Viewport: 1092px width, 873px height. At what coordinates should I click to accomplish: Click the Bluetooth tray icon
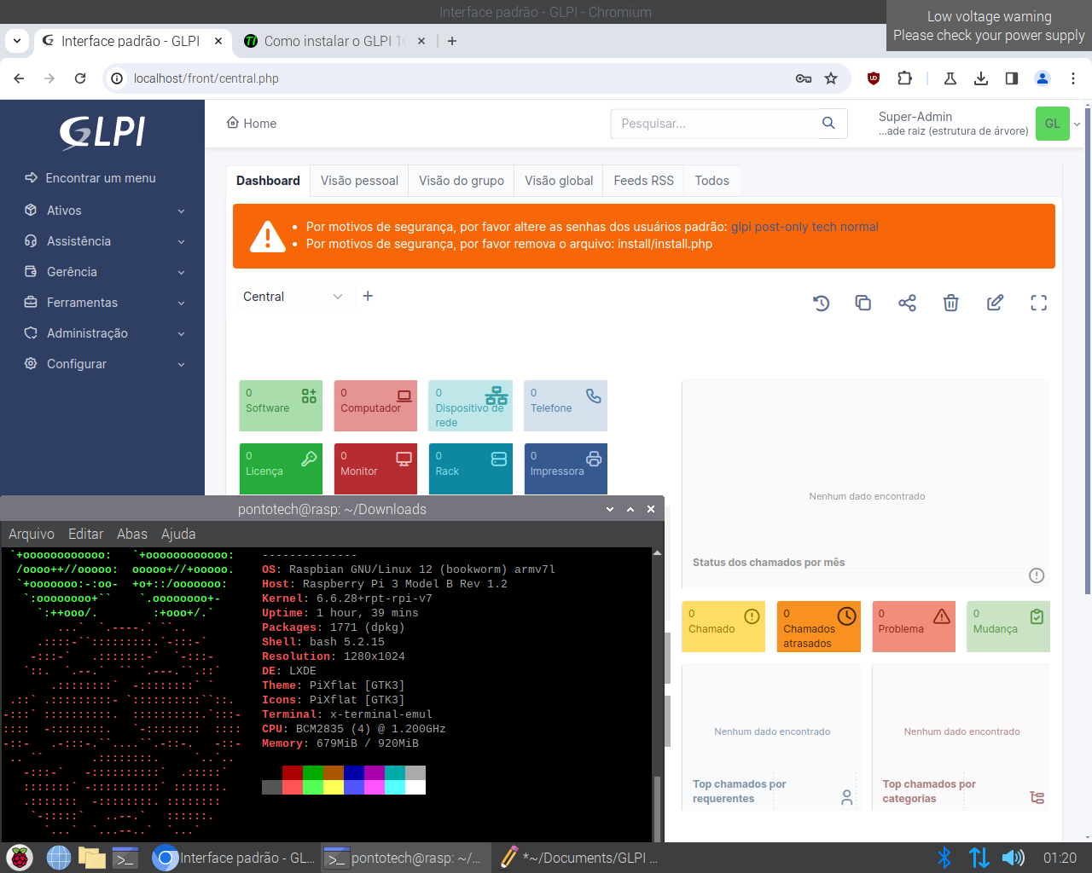pos(944,858)
